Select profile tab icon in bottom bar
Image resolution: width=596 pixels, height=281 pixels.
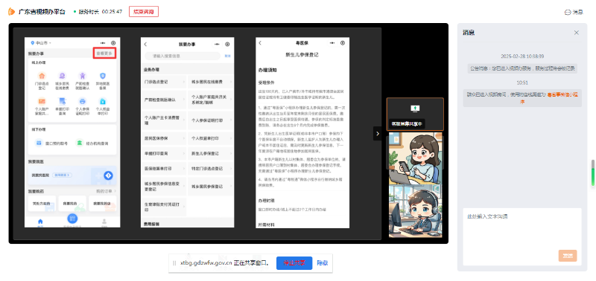[104, 222]
